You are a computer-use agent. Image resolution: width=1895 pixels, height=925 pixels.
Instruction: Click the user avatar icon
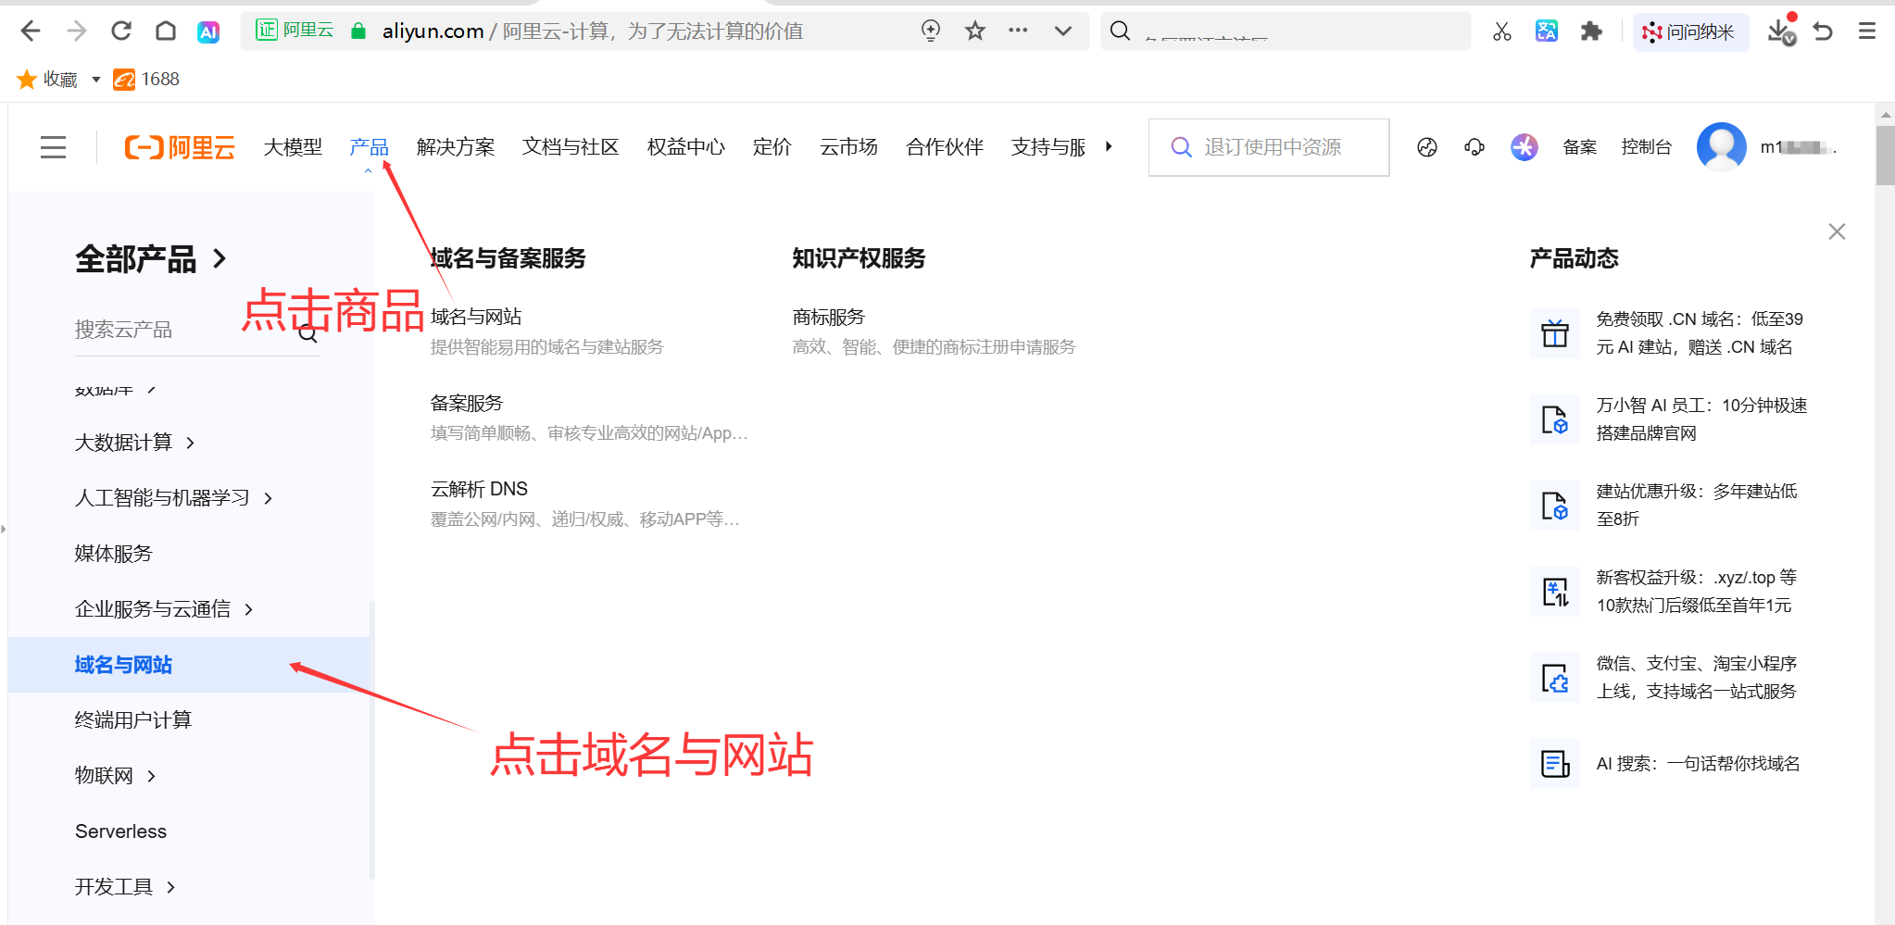point(1721,147)
